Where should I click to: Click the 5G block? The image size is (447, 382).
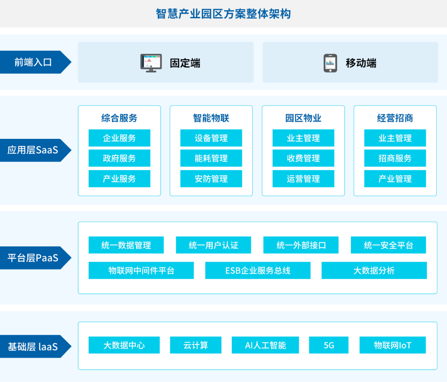pyautogui.click(x=329, y=345)
